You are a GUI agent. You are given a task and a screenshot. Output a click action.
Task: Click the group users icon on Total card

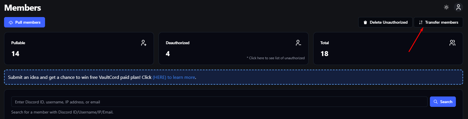click(452, 43)
